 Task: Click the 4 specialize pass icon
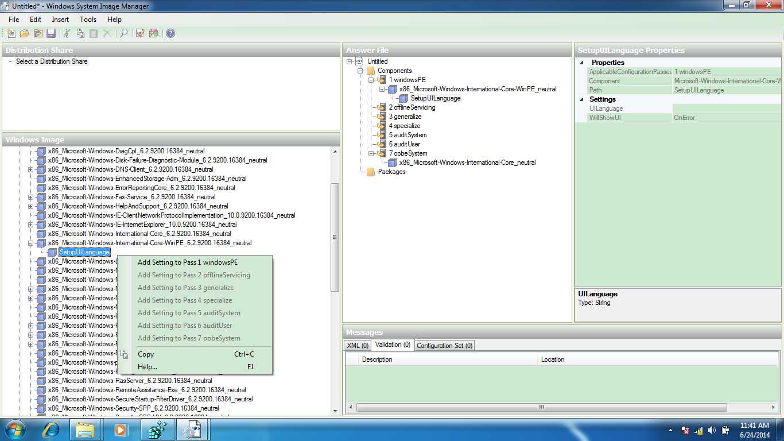tap(382, 126)
